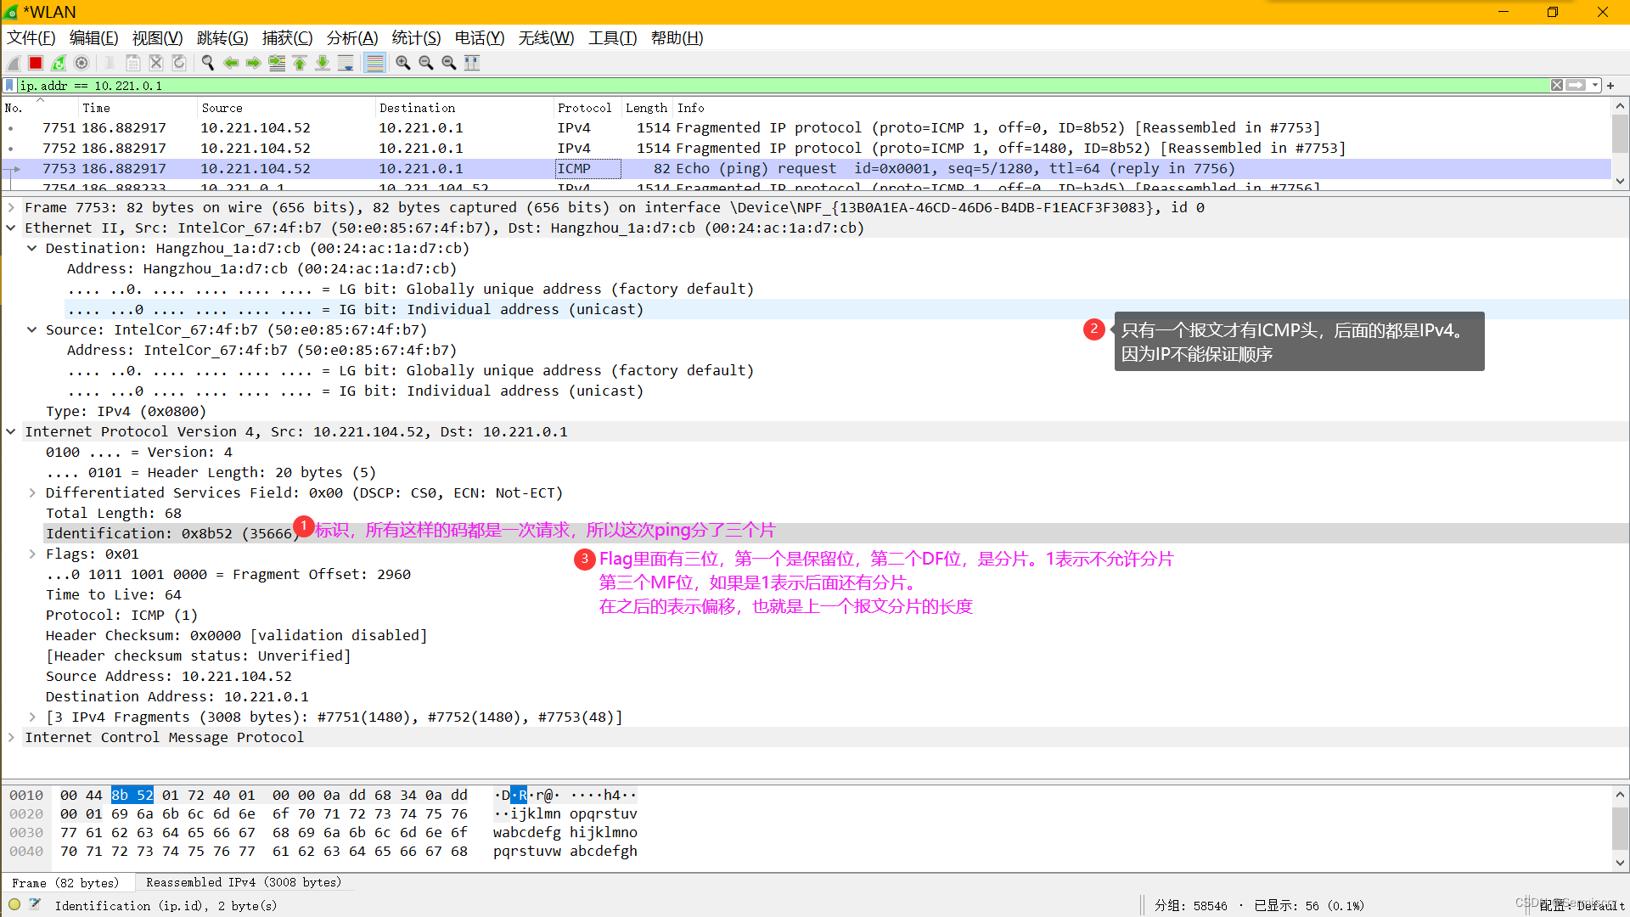Collapse the Ethernet Source subtree
The width and height of the screenshot is (1630, 917).
click(x=32, y=330)
